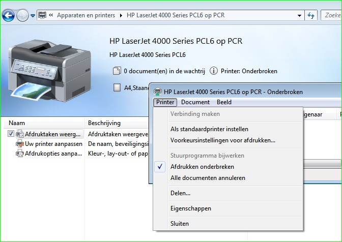Open the recent pages dropdown arrow
The width and height of the screenshot is (342, 242).
pos(33,16)
